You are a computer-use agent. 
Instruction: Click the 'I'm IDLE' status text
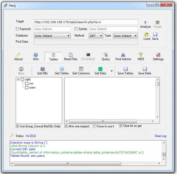[x=31, y=136]
